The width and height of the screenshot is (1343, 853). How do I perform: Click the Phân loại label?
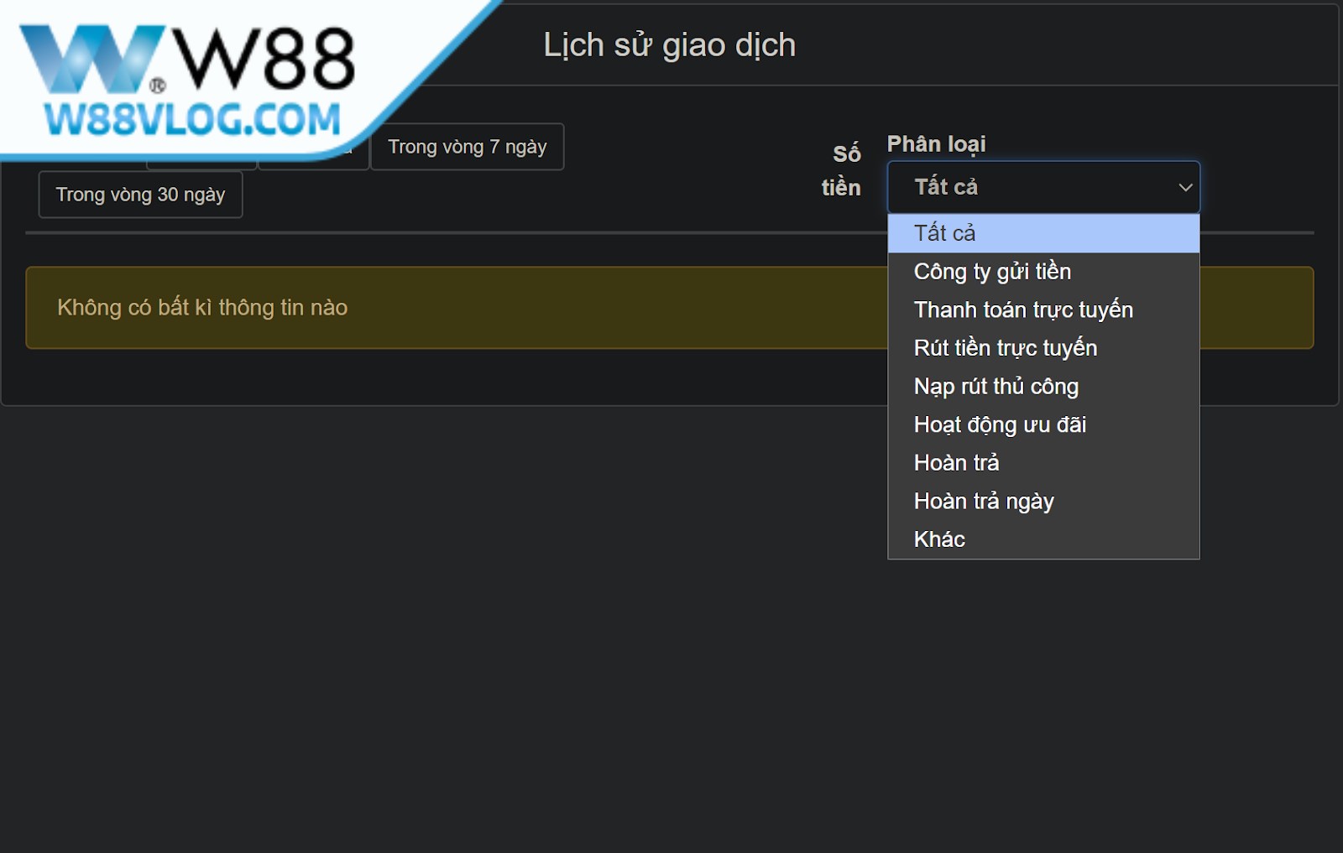point(937,144)
